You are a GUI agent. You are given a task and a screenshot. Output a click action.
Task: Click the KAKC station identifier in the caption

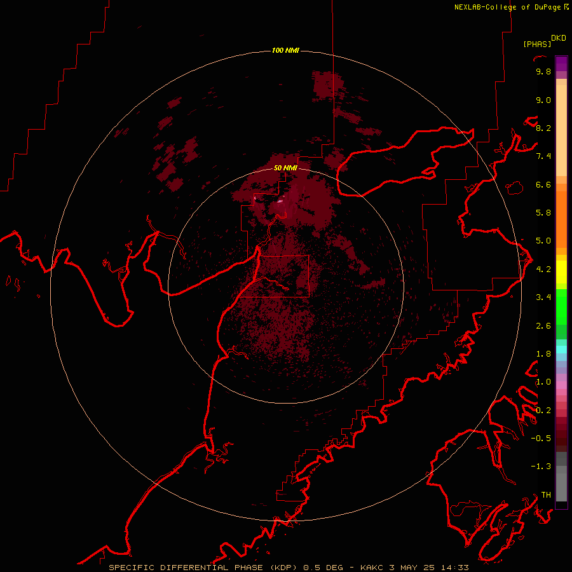point(371,568)
